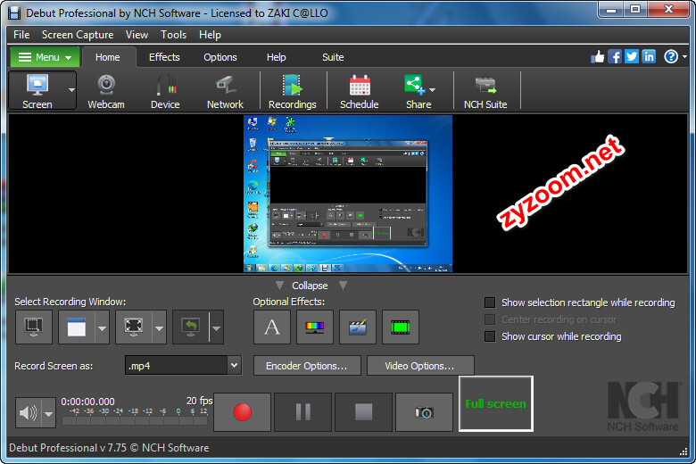Share on Facebook icon

(615, 57)
